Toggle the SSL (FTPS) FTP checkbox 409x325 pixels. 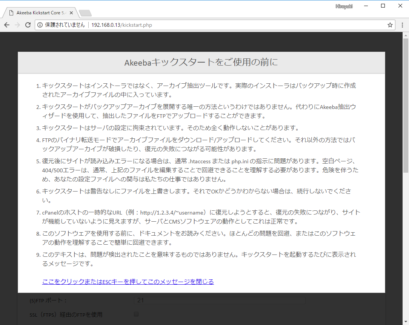(x=136, y=314)
